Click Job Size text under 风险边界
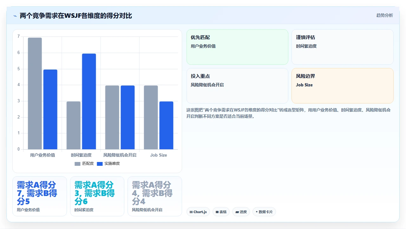The image size is (406, 229). (304, 85)
